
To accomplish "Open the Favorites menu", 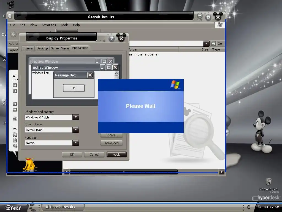I will point(48,25).
